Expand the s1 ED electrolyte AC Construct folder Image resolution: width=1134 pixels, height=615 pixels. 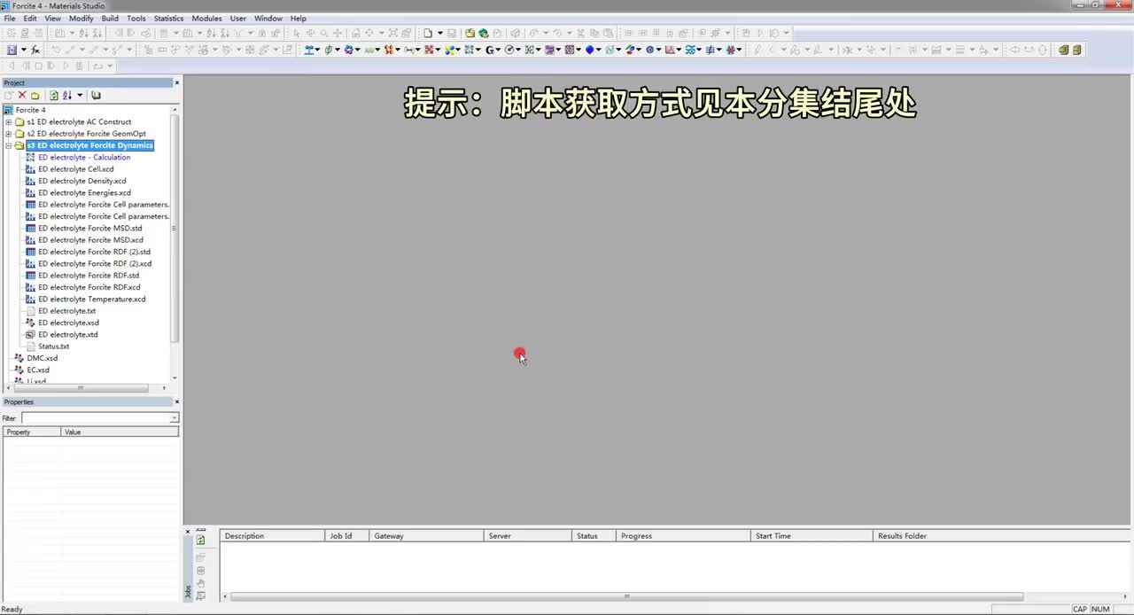point(9,121)
